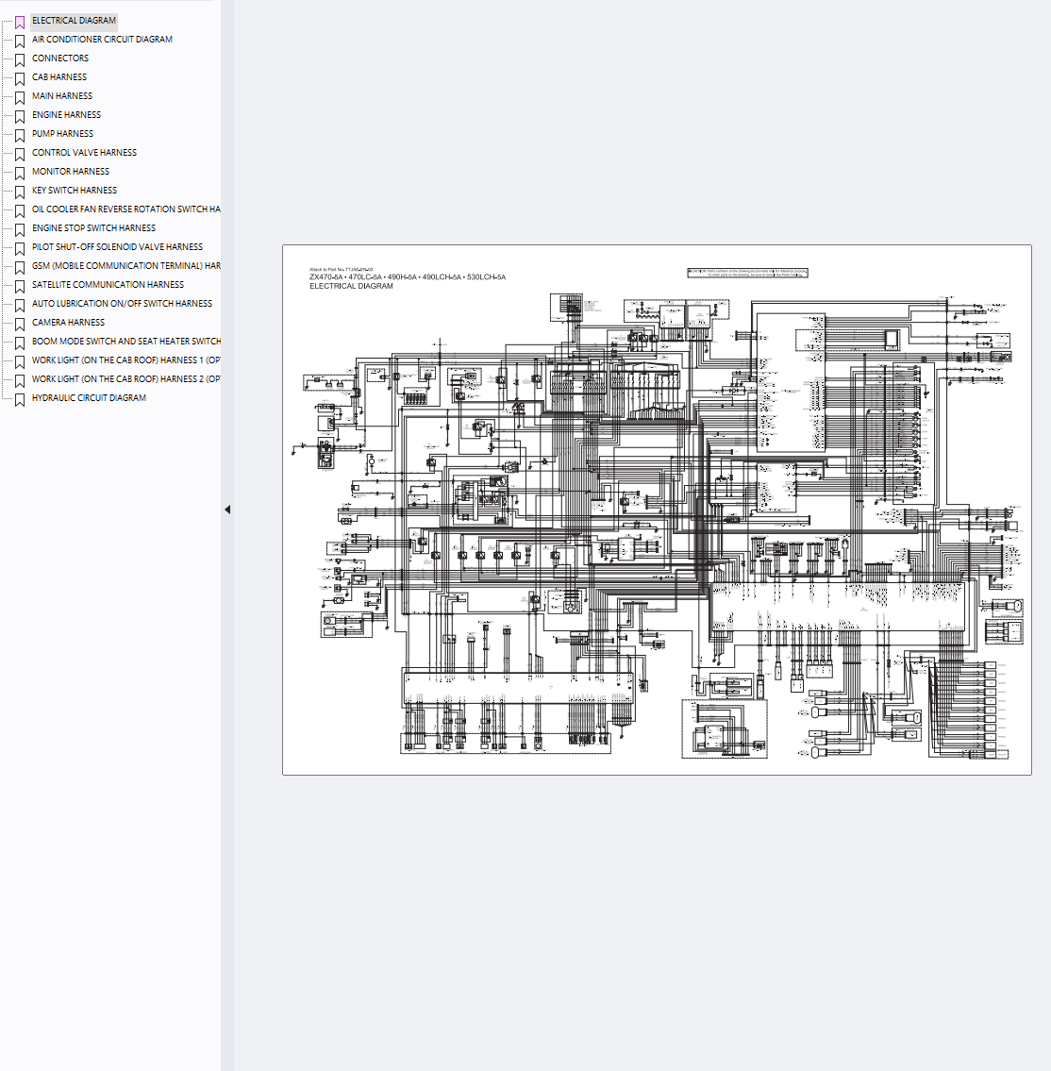Image resolution: width=1051 pixels, height=1071 pixels.
Task: Open AUTO LUBRICATION ON/OFF SWITCH HARNESS
Action: pyautogui.click(x=122, y=304)
